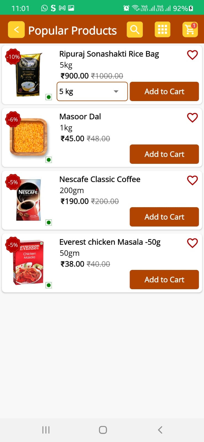Image resolution: width=204 pixels, height=442 pixels.
Task: Favorite the Ripuraj Sonashakti Rice Bag
Action: [192, 55]
